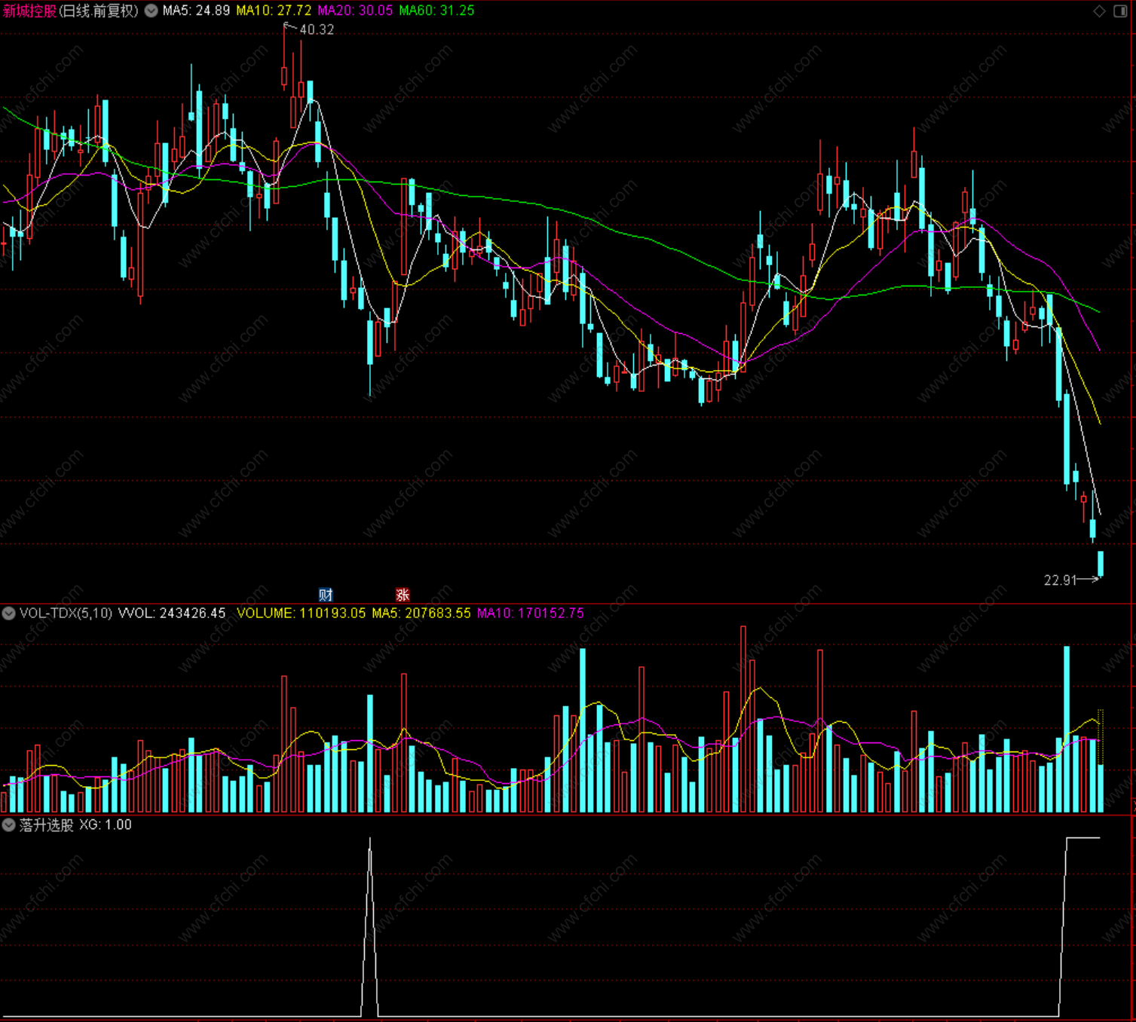The width and height of the screenshot is (1136, 1022).
Task: Click the XG: 1.00 value label
Action: point(106,825)
